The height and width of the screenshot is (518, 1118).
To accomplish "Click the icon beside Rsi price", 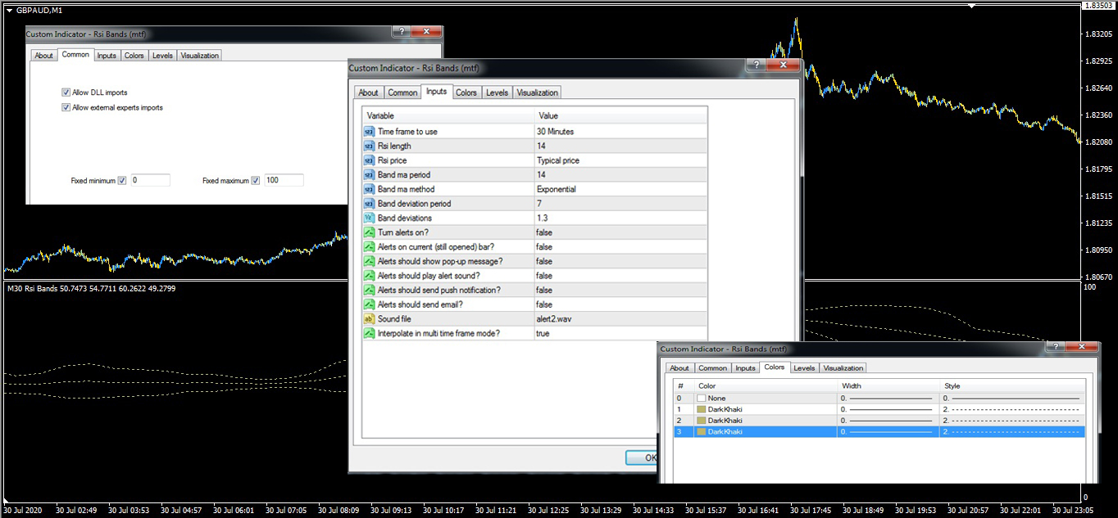I will pos(369,160).
